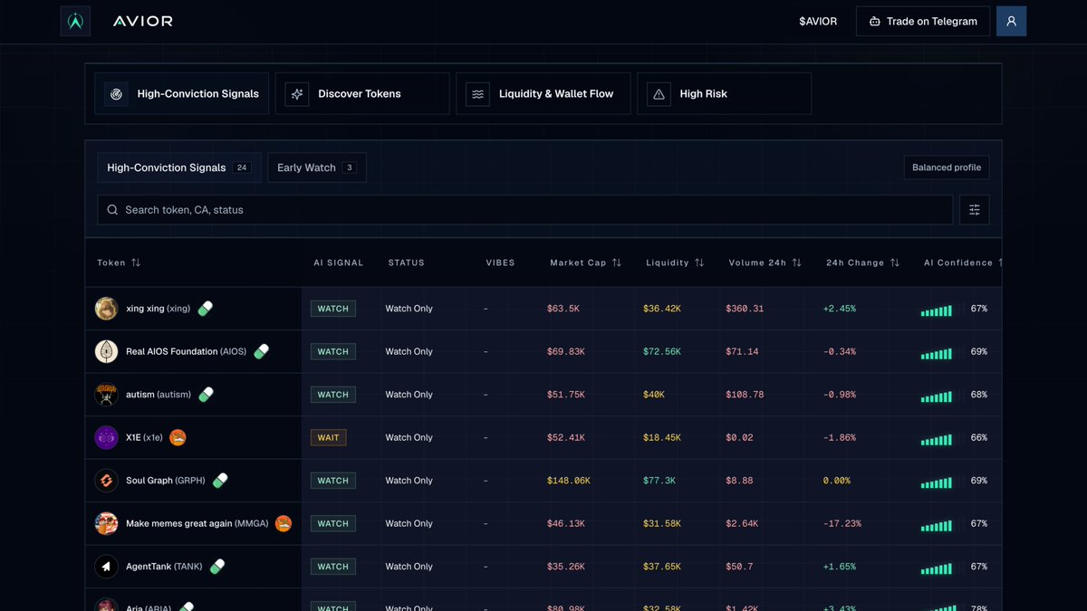
Task: Click the $148.06K market cap value
Action: pos(569,481)
